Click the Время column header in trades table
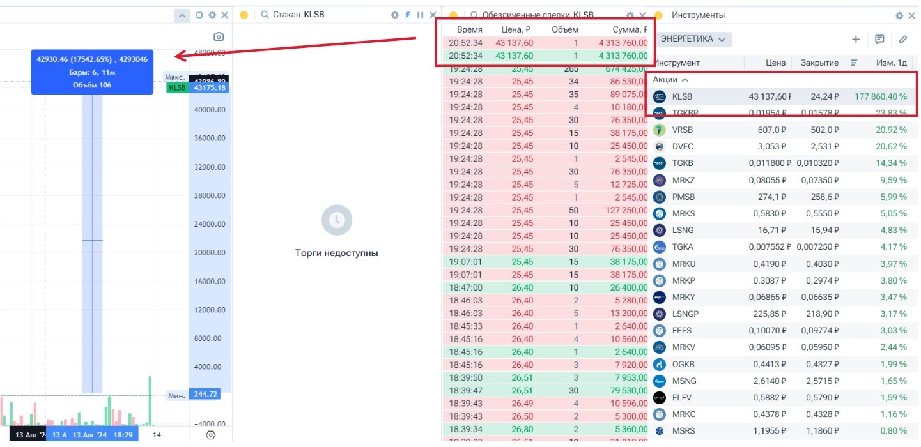This screenshot has height=447, width=921. [470, 29]
